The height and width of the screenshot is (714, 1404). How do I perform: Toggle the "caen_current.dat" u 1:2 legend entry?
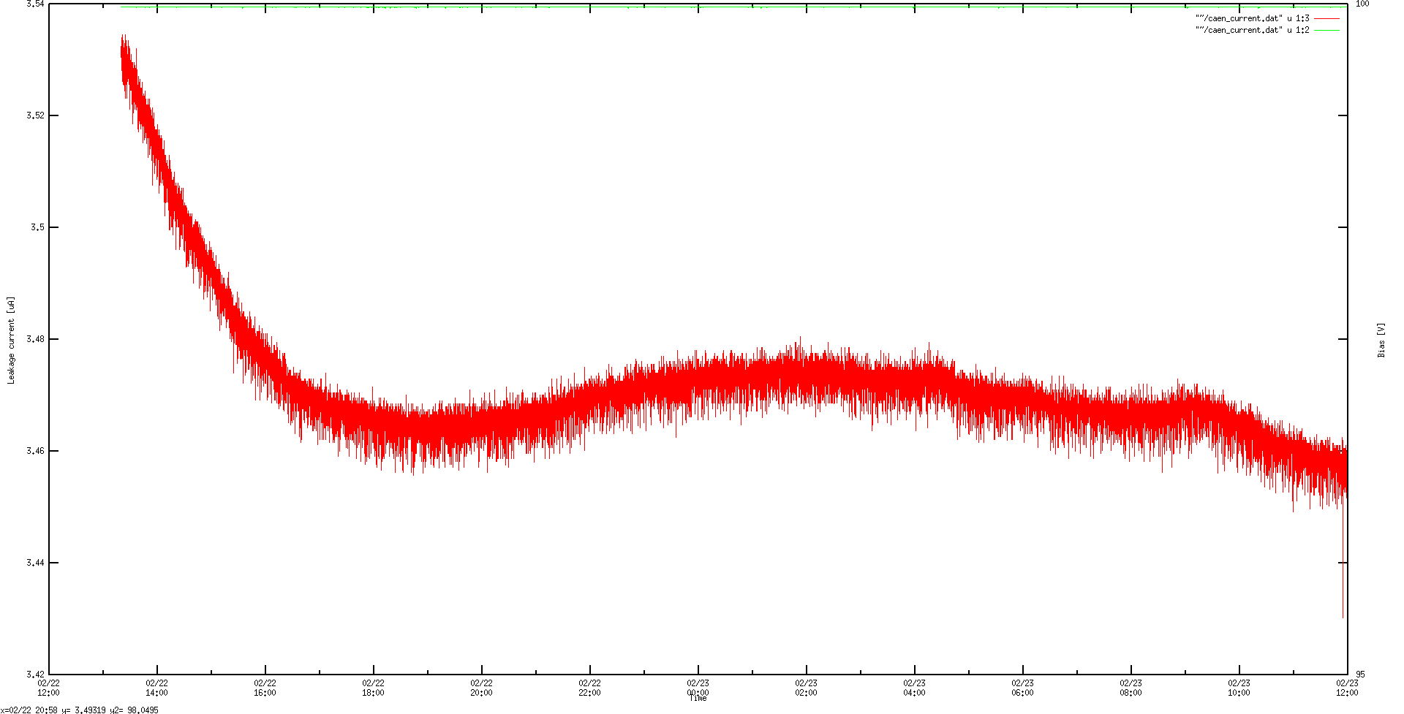(x=1267, y=30)
